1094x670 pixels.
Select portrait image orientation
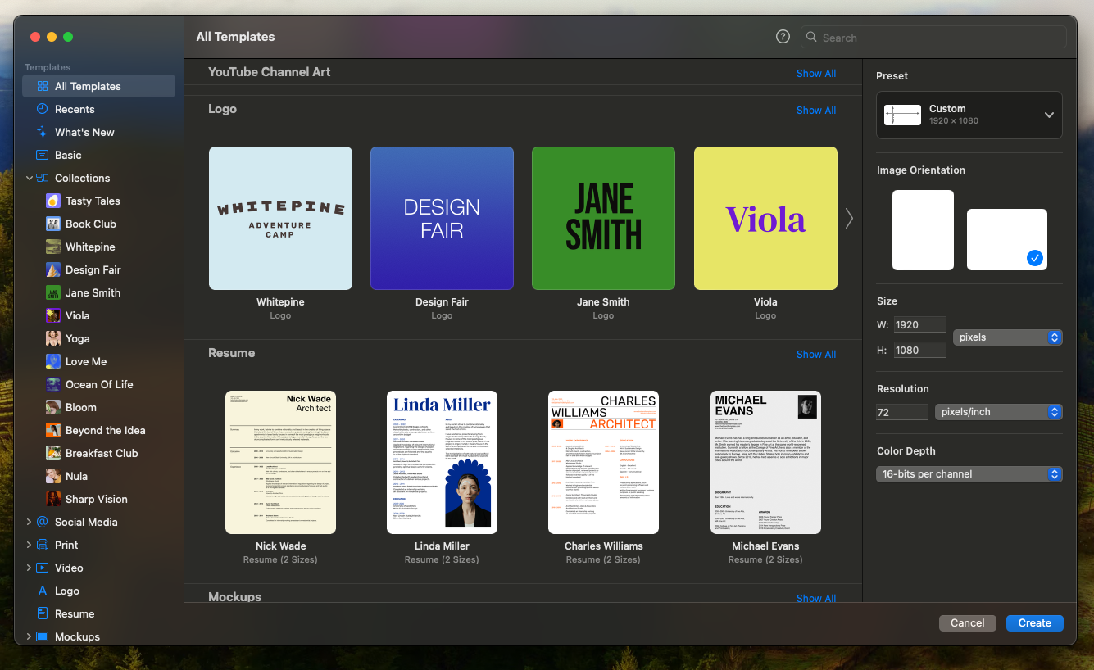pyautogui.click(x=923, y=230)
